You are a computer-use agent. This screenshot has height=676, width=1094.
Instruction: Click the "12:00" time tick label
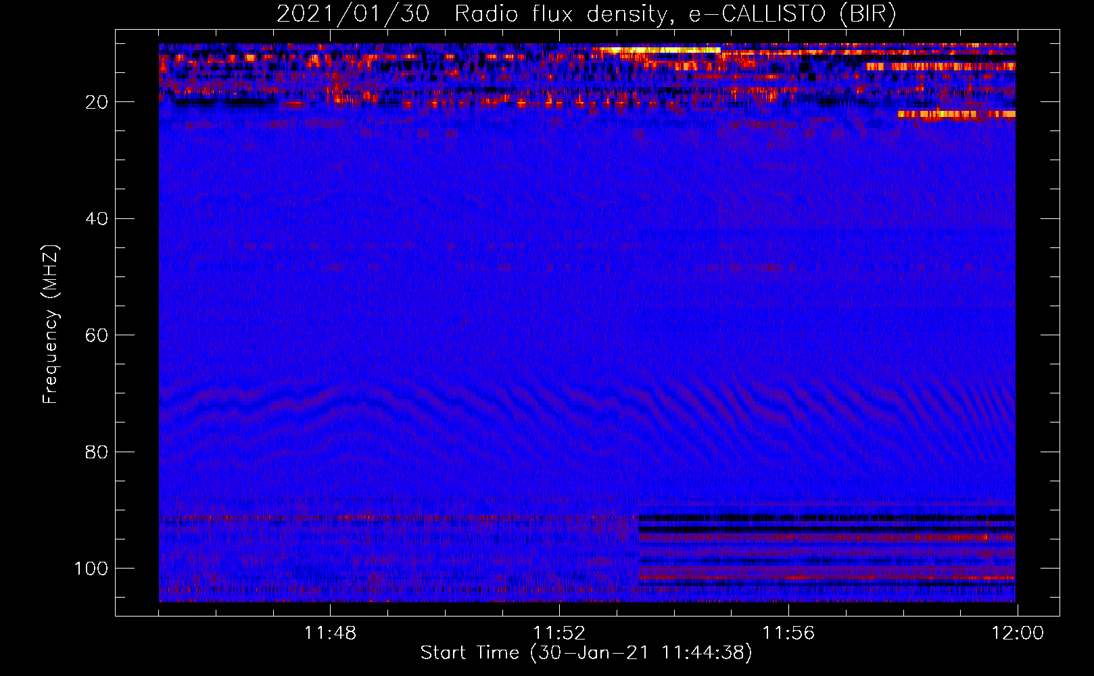tap(1018, 633)
